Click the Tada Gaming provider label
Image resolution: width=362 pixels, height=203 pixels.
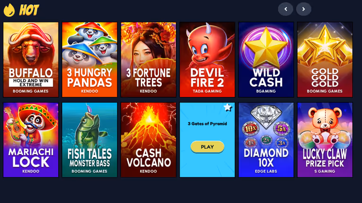(x=207, y=91)
